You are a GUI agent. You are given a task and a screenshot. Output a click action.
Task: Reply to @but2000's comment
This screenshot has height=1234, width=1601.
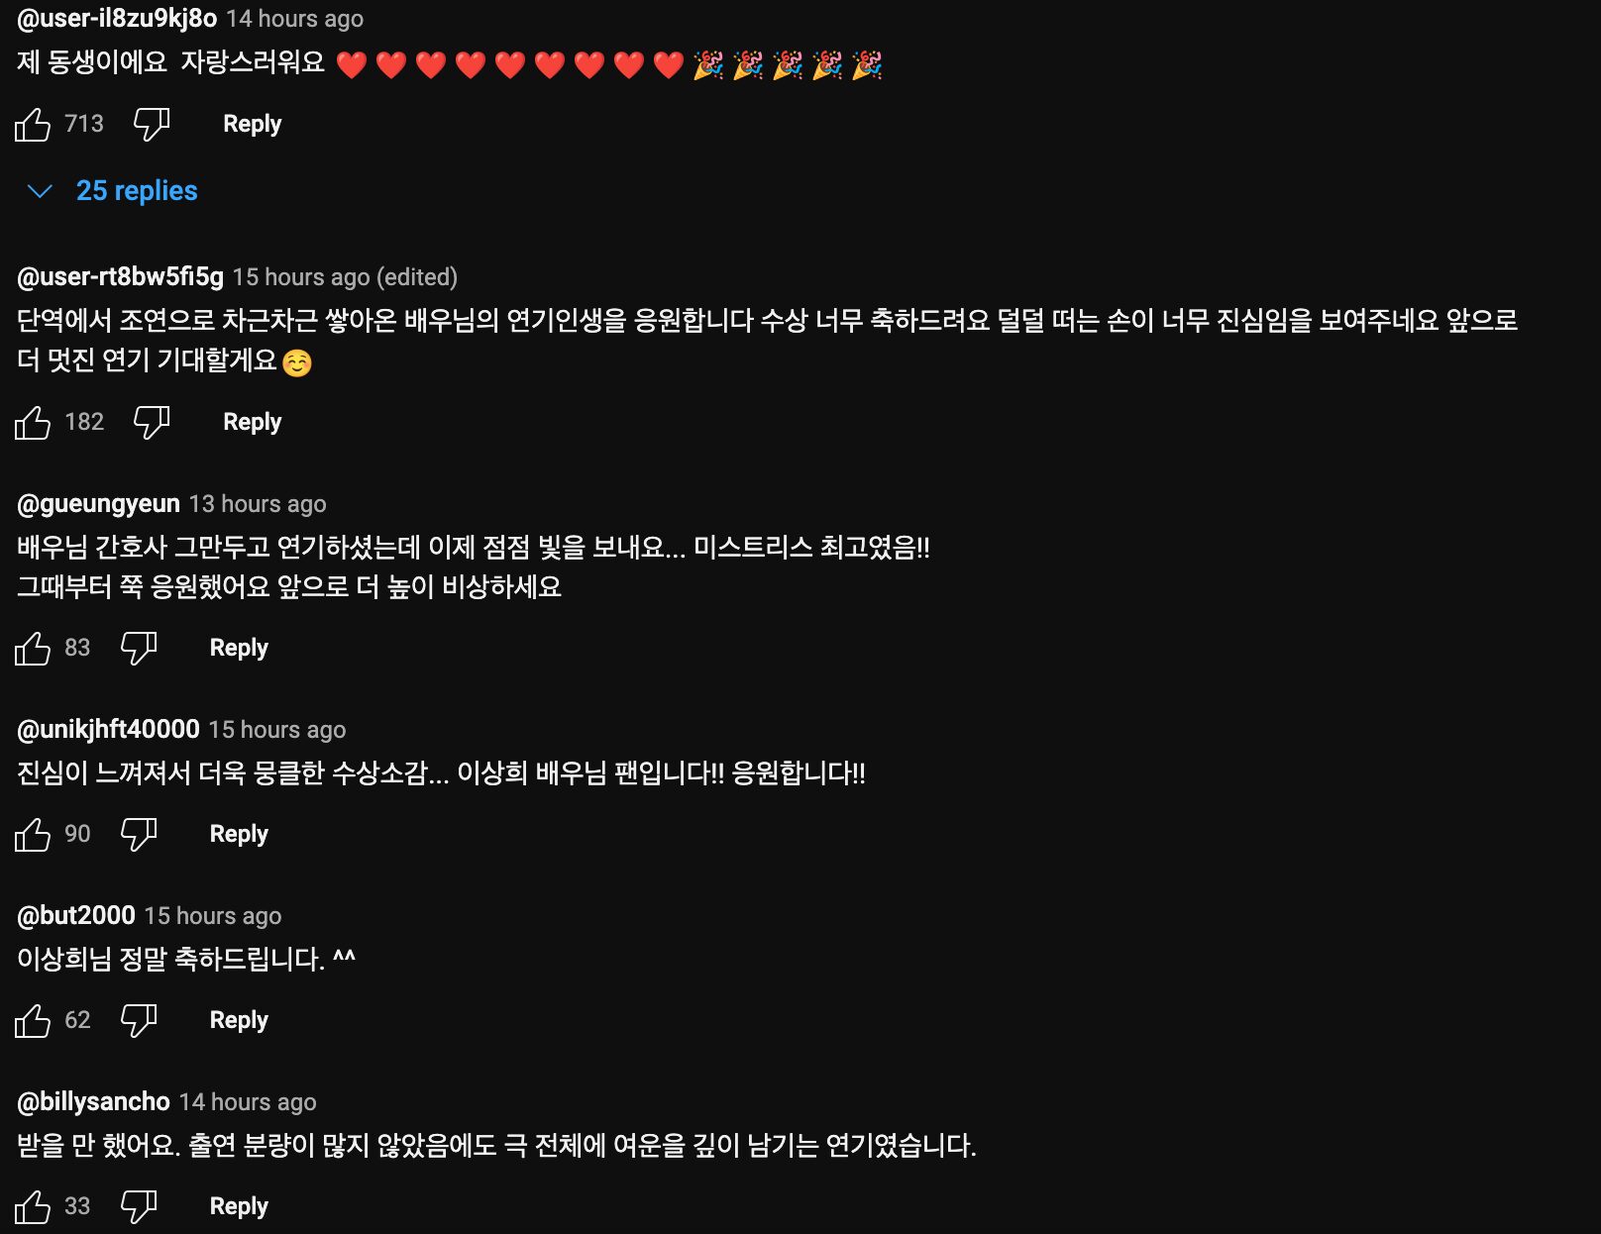tap(239, 1020)
